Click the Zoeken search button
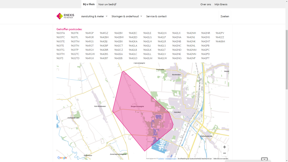The width and height of the screenshot is (288, 162). 225,16
